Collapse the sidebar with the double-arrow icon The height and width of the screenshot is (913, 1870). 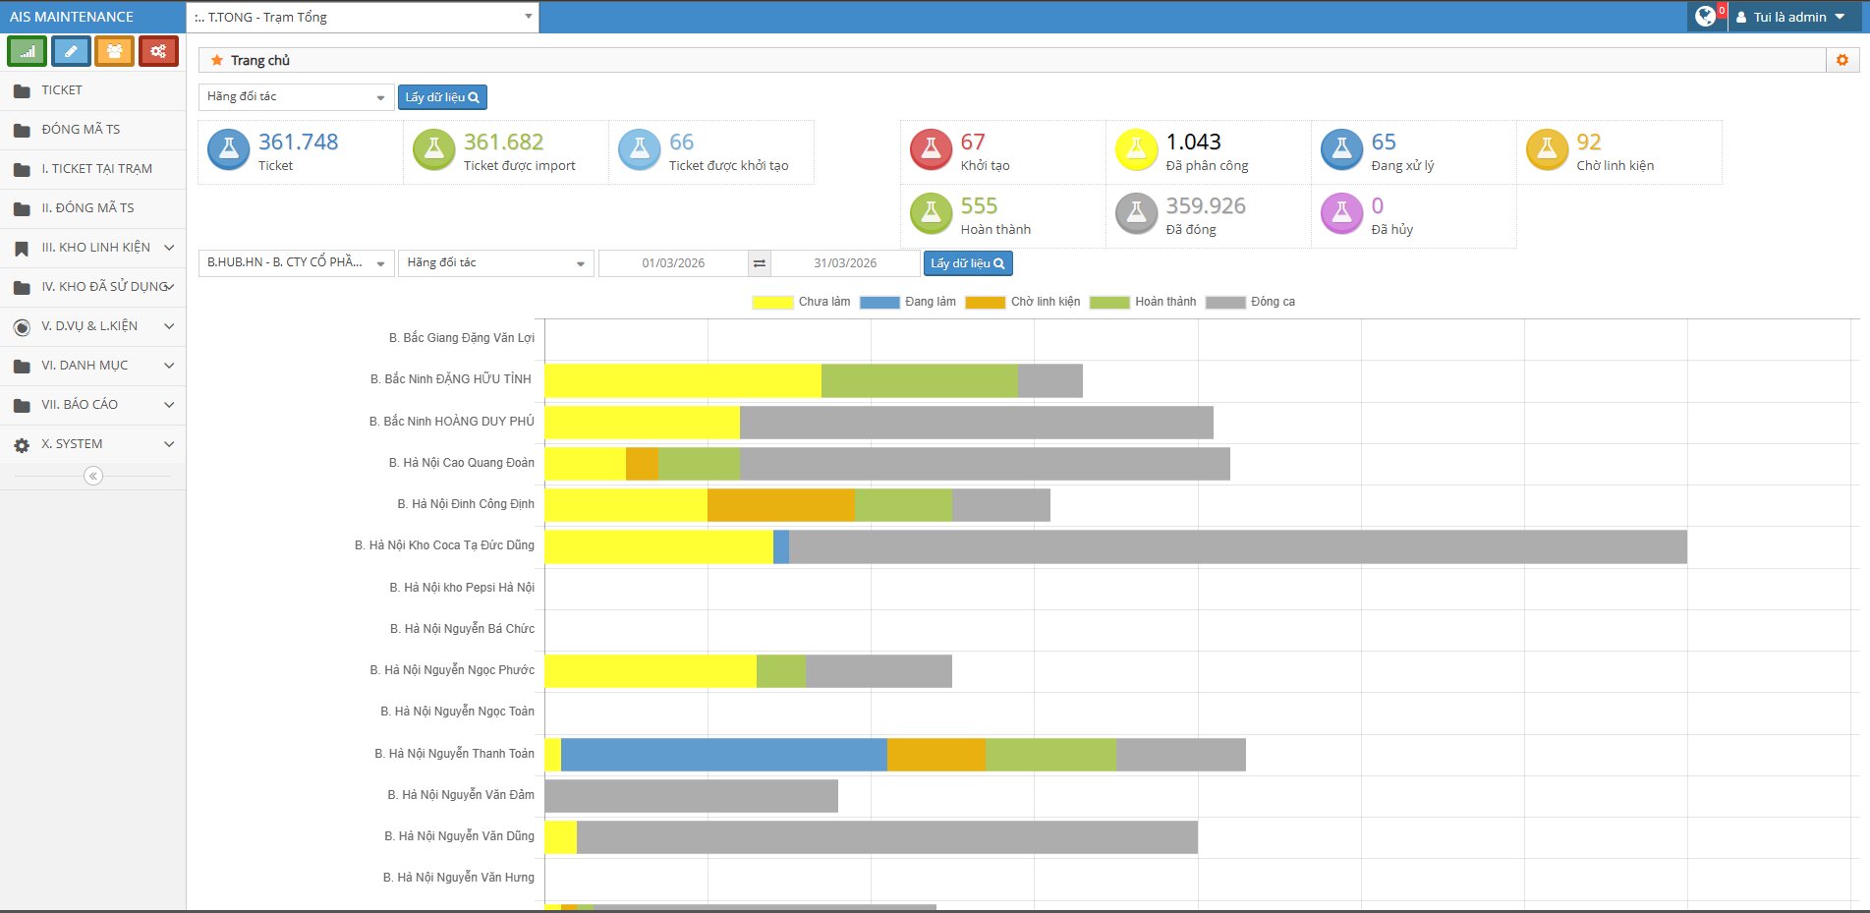[93, 476]
